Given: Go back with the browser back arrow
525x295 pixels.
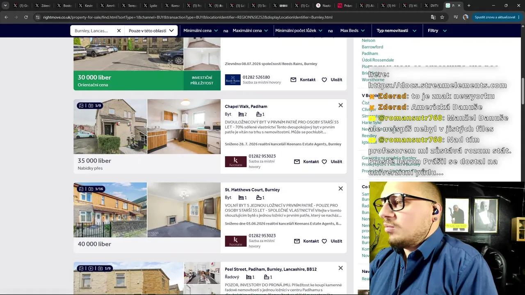Looking at the screenshot, I should pos(6,17).
